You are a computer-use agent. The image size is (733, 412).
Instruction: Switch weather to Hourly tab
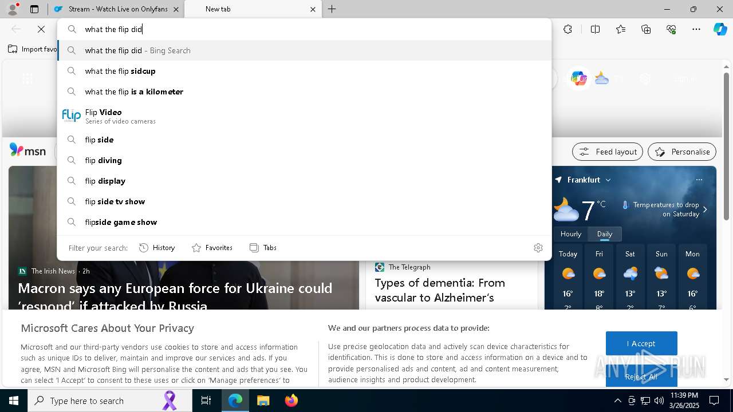click(571, 234)
